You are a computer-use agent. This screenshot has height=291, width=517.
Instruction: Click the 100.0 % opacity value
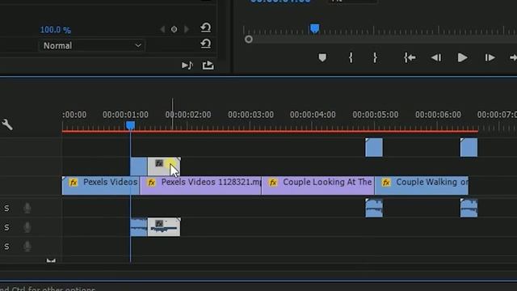[56, 30]
